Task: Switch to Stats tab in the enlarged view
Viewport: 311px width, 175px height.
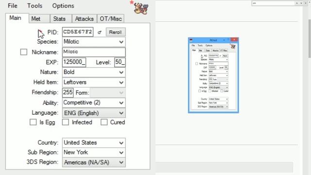Action: (x=61, y=19)
